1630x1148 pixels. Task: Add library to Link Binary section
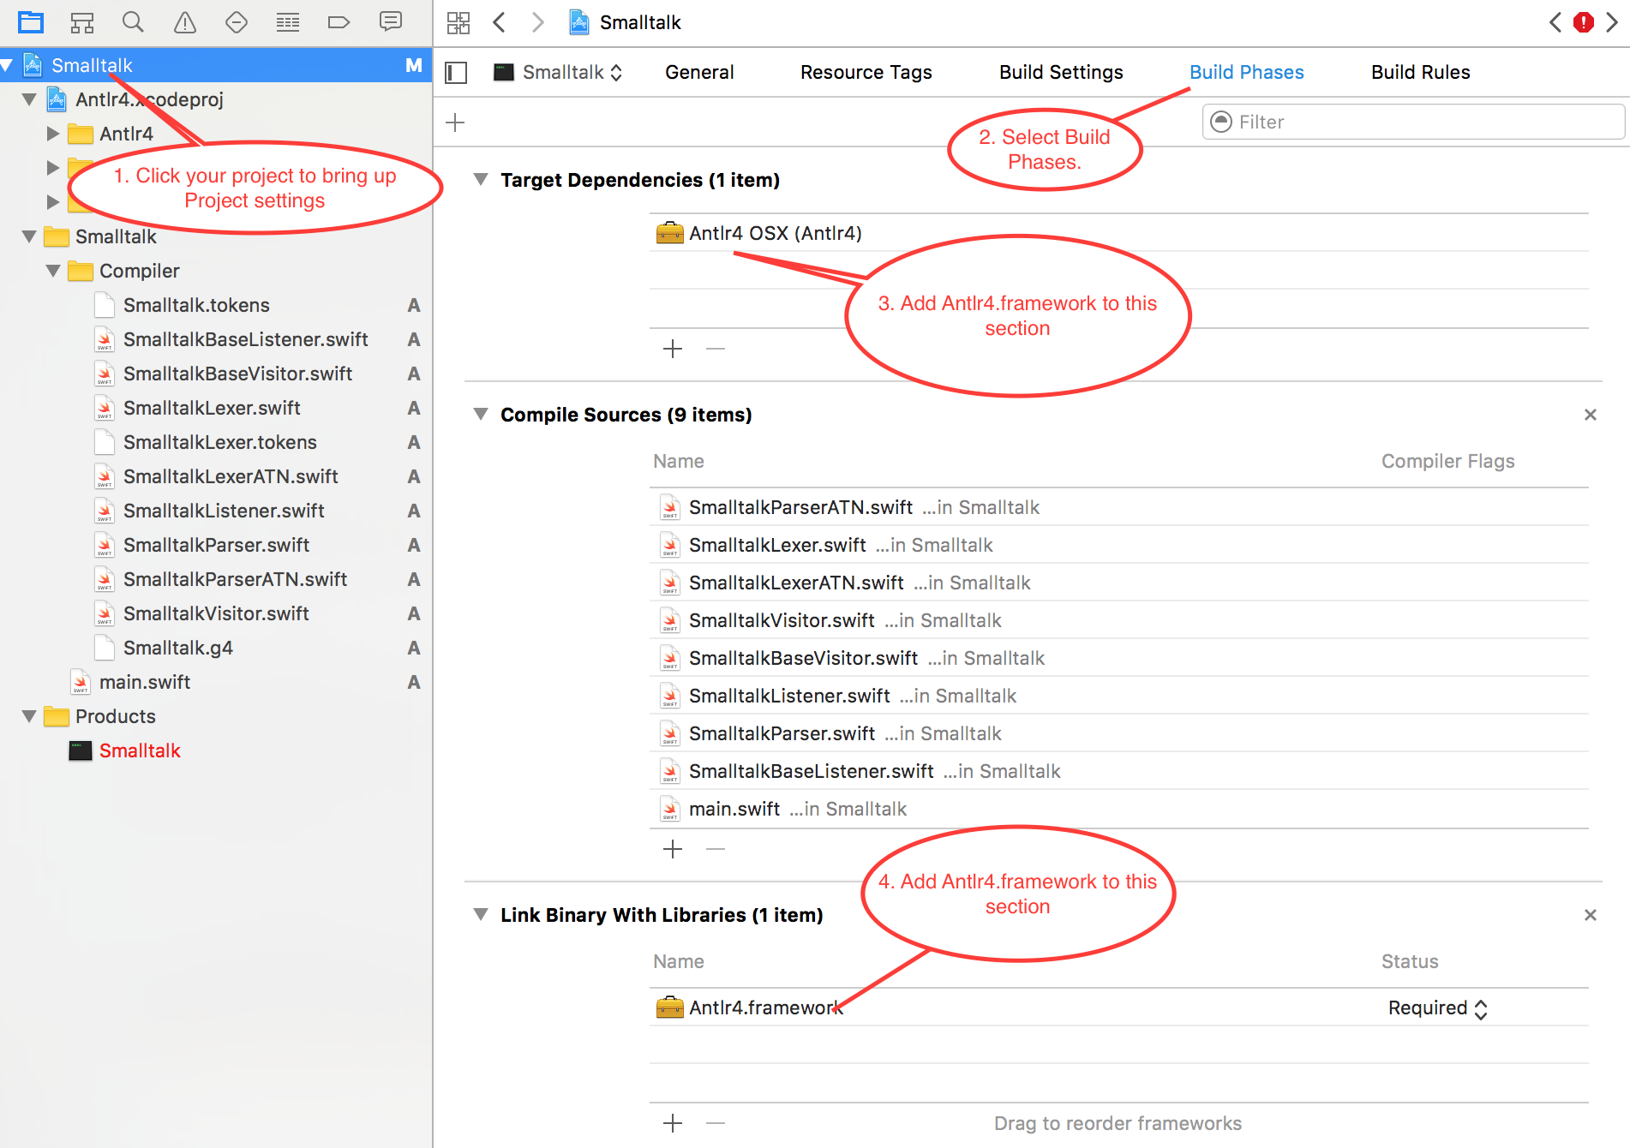[673, 1123]
